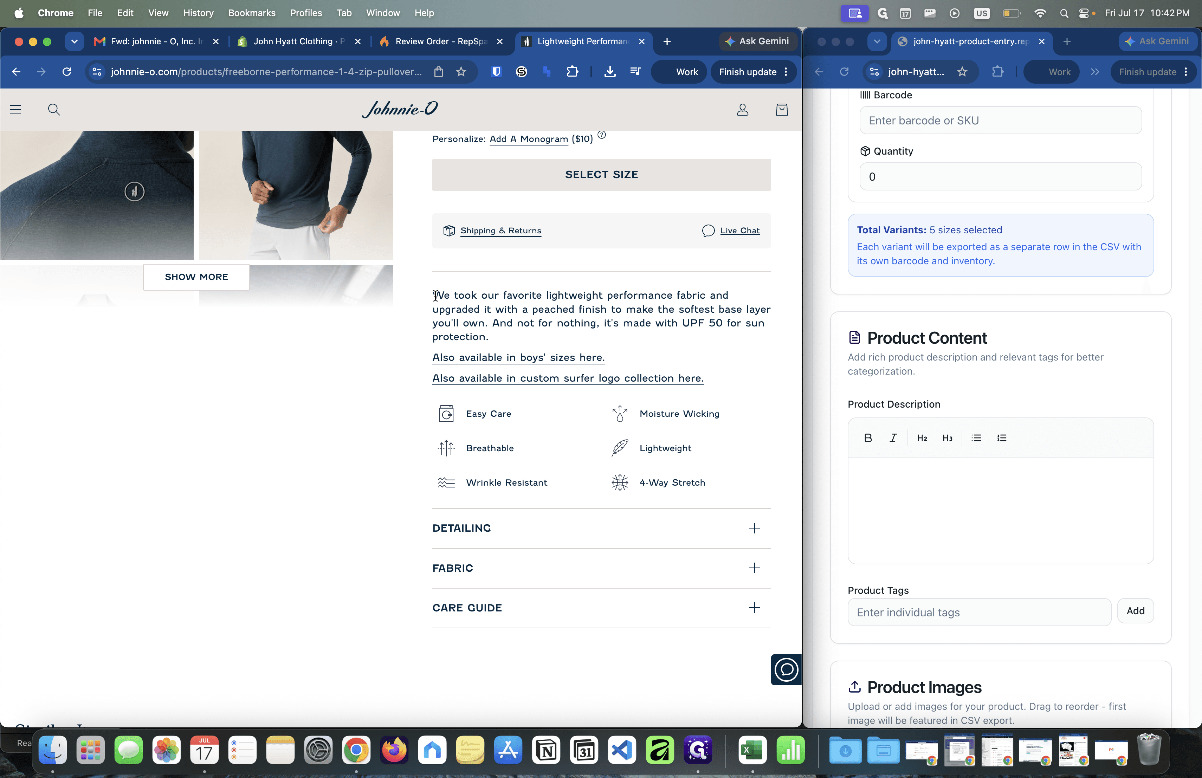1202x778 pixels.
Task: Click the SHOW MORE images button
Action: coord(196,277)
